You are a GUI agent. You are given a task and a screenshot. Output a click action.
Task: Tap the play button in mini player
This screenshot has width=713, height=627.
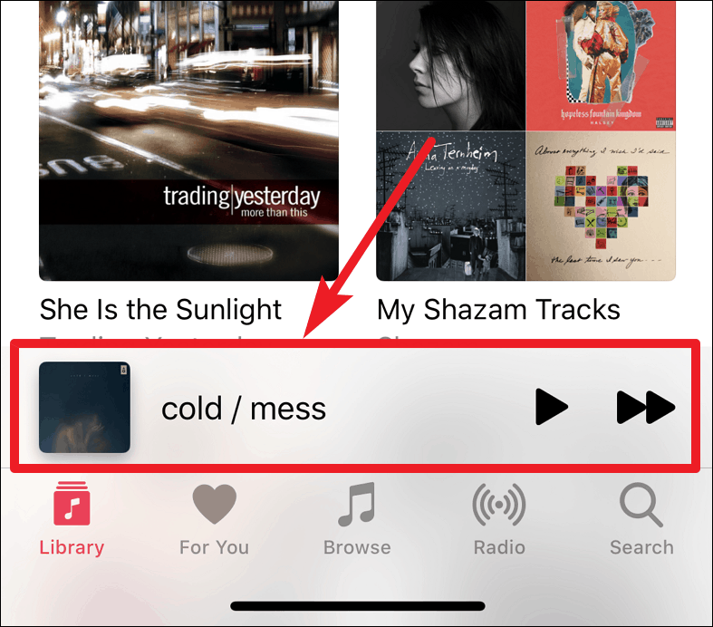click(x=552, y=407)
